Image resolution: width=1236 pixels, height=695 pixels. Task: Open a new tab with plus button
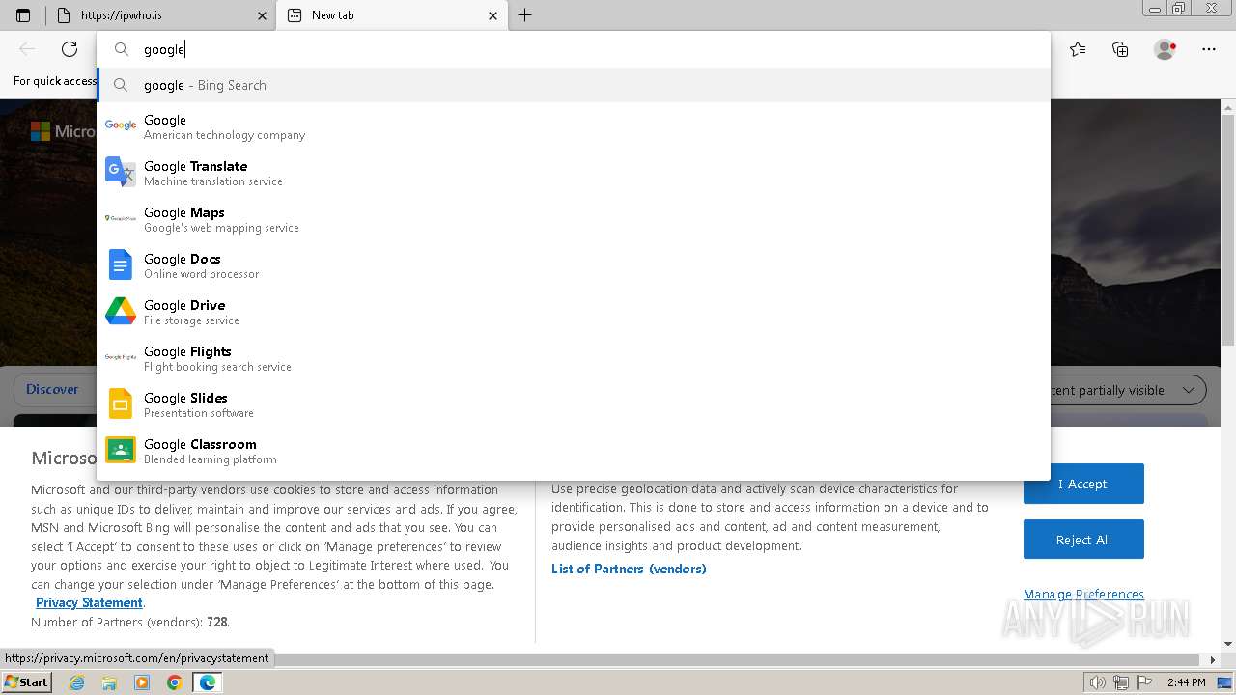524,15
